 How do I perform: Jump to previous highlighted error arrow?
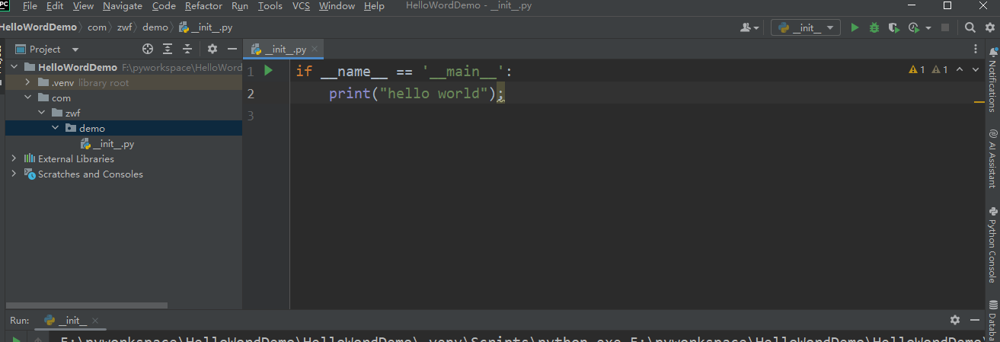(x=959, y=69)
